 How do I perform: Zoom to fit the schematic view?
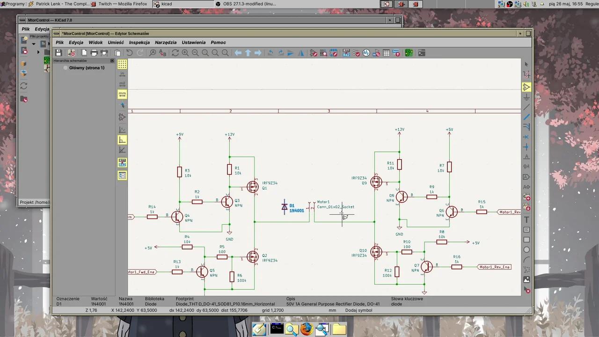coord(205,52)
